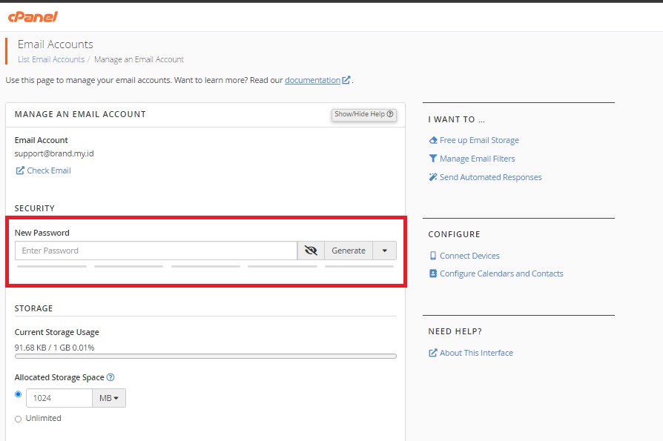Image resolution: width=663 pixels, height=441 pixels.
Task: Click the 1024 storage quota field
Action: [x=59, y=398]
